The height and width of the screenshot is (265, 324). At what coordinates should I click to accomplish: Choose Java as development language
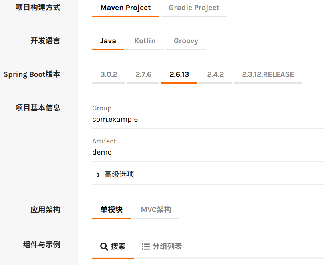tap(108, 41)
